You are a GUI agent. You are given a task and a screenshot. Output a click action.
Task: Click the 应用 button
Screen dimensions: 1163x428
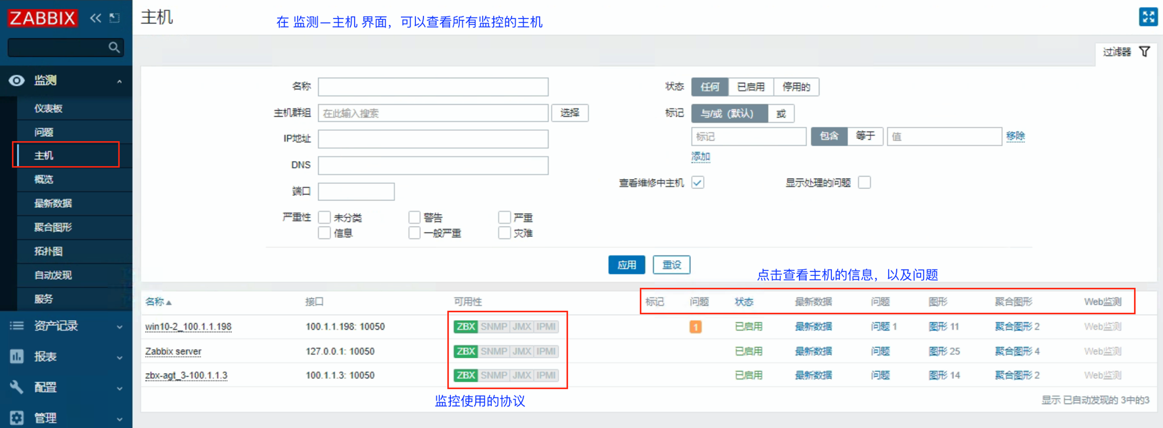(x=626, y=265)
